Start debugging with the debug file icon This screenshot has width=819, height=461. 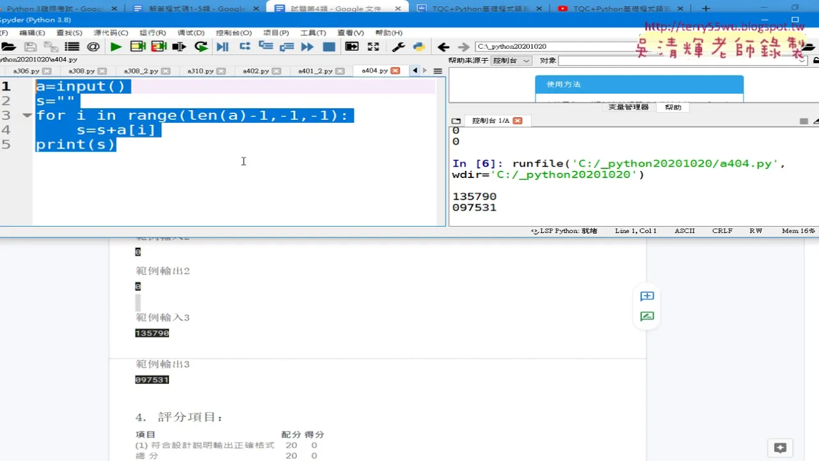(223, 47)
